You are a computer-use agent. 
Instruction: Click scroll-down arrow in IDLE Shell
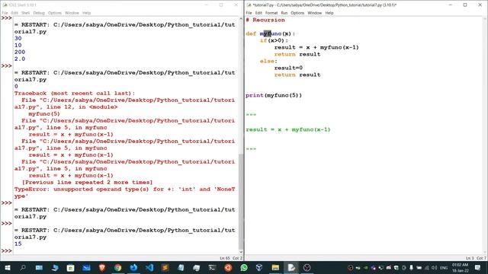(x=241, y=252)
